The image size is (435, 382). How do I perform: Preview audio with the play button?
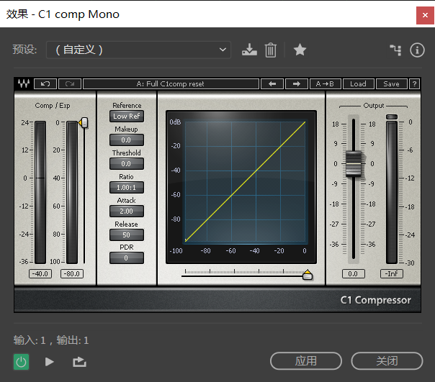(50, 362)
